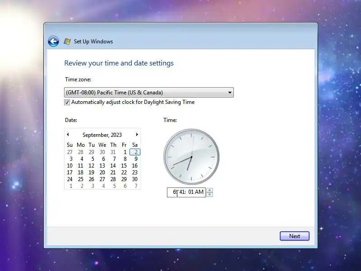Select the 23rd on the calendar

[x=134, y=173]
